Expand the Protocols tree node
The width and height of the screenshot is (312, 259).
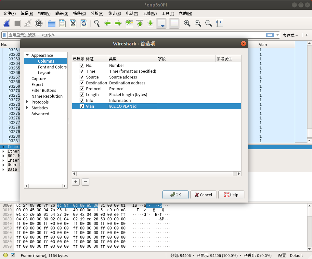(27, 102)
